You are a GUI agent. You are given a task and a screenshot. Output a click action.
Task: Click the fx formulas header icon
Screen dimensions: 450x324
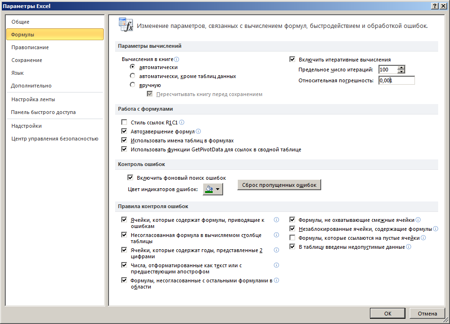pyautogui.click(x=126, y=25)
